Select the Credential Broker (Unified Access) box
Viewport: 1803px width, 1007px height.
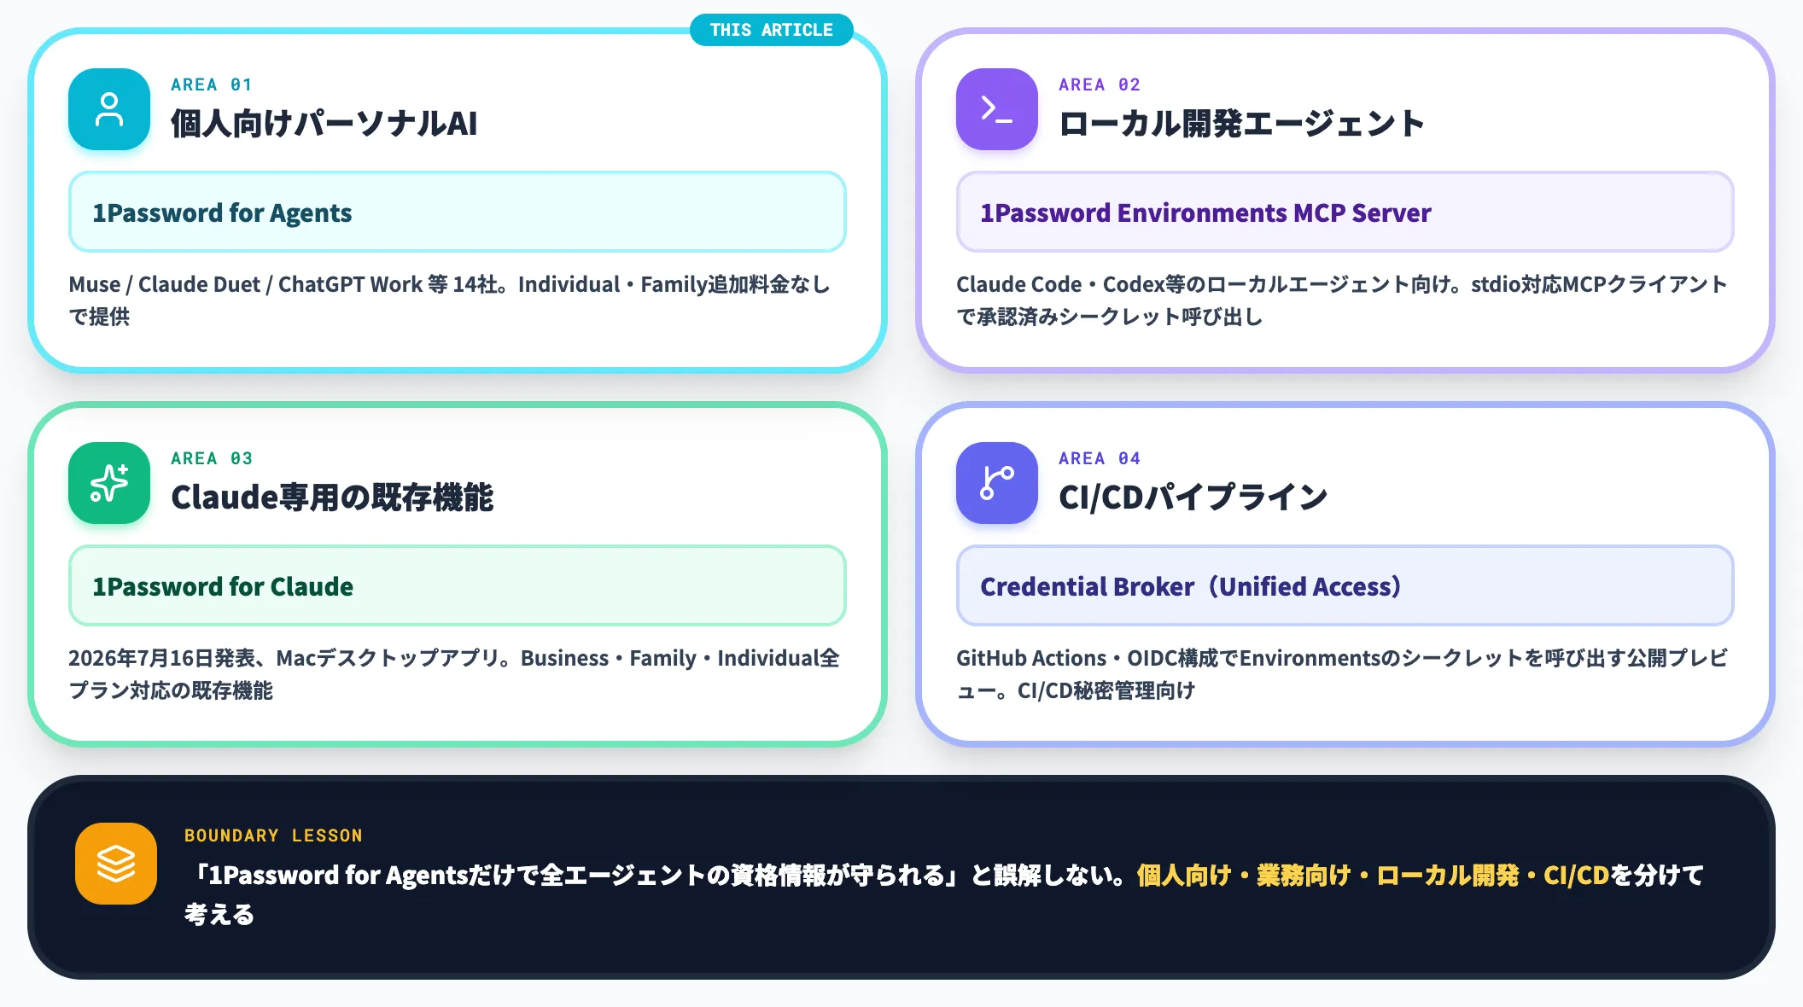[x=1345, y=585]
